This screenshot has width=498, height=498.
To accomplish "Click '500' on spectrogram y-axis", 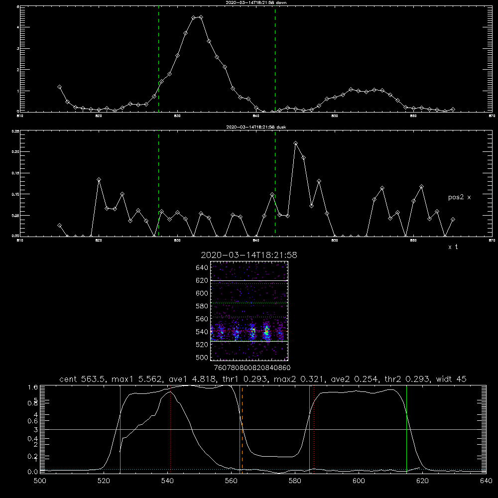I will 202,357.
